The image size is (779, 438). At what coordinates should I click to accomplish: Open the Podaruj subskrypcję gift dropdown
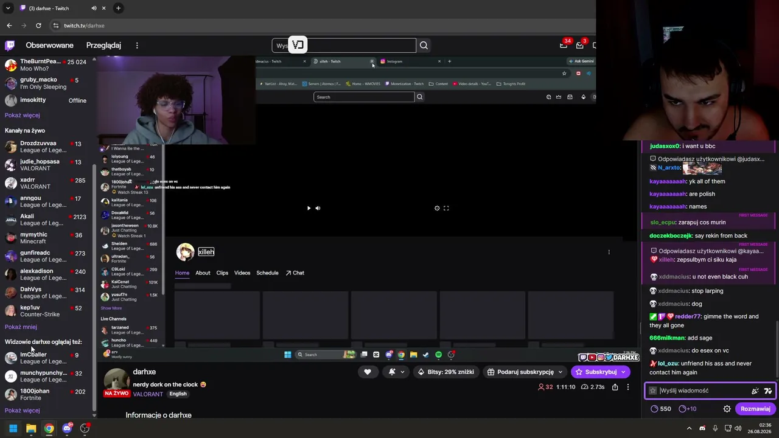pyautogui.click(x=526, y=372)
